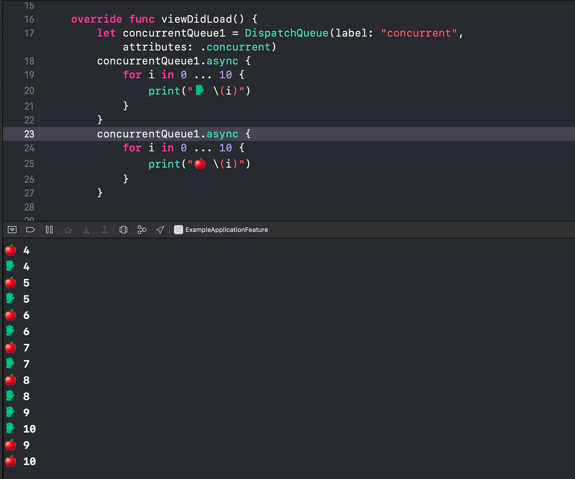Click line number 28 in gutter
Image resolution: width=575 pixels, height=479 pixels.
click(x=29, y=207)
